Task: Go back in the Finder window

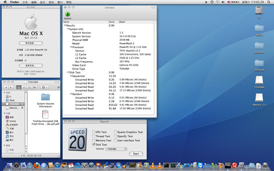Action: point(6,87)
